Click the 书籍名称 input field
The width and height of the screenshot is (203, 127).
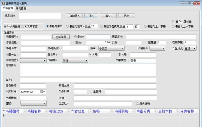(x=161, y=37)
